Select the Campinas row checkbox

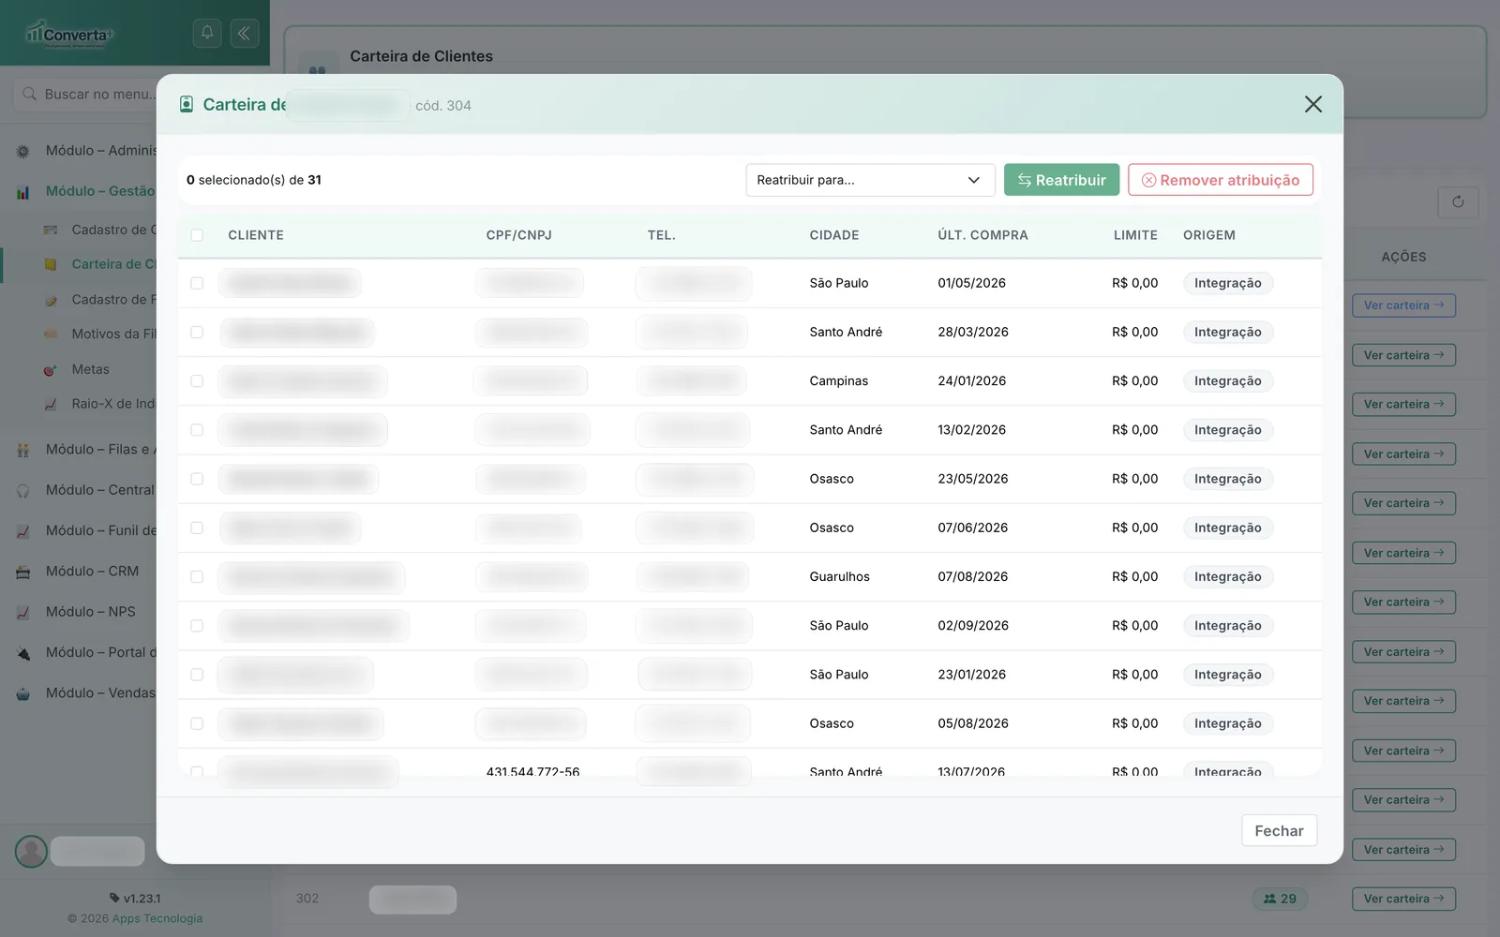pos(197,381)
